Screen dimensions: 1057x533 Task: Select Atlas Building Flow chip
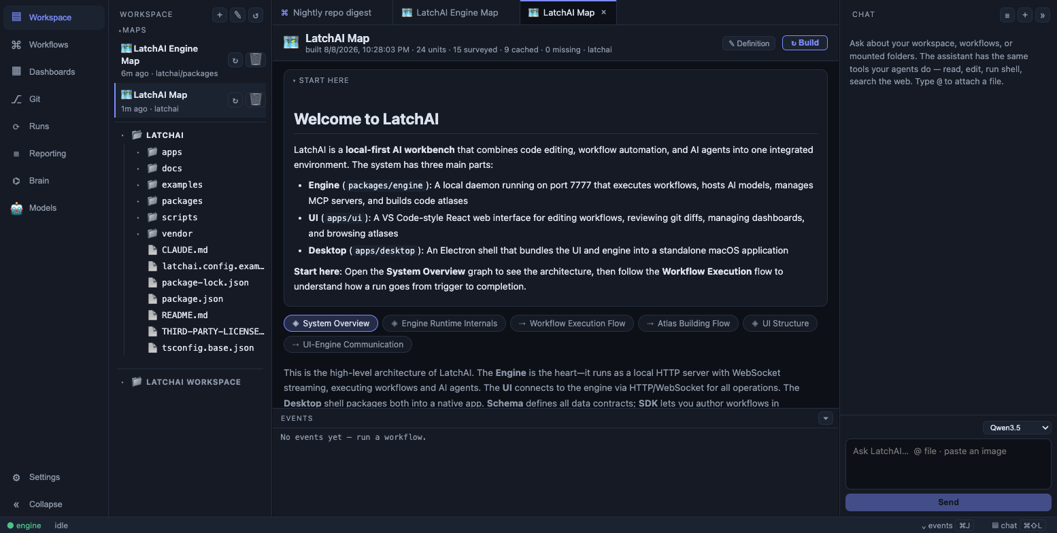click(x=688, y=323)
